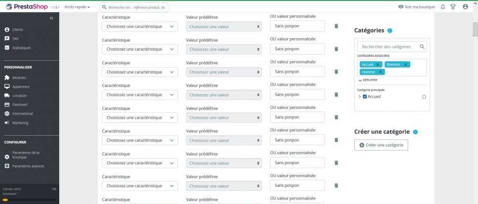Screen dimensions: 478x204
Task: Click the Catégories help info icon
Action: click(x=390, y=31)
